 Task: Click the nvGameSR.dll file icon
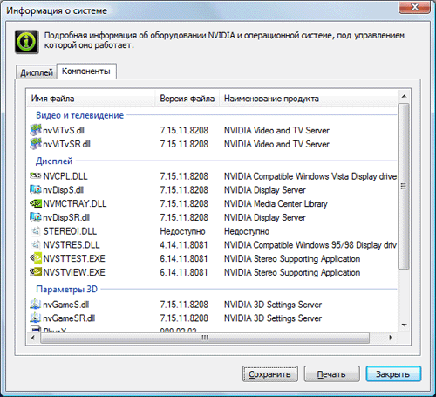coord(36,318)
